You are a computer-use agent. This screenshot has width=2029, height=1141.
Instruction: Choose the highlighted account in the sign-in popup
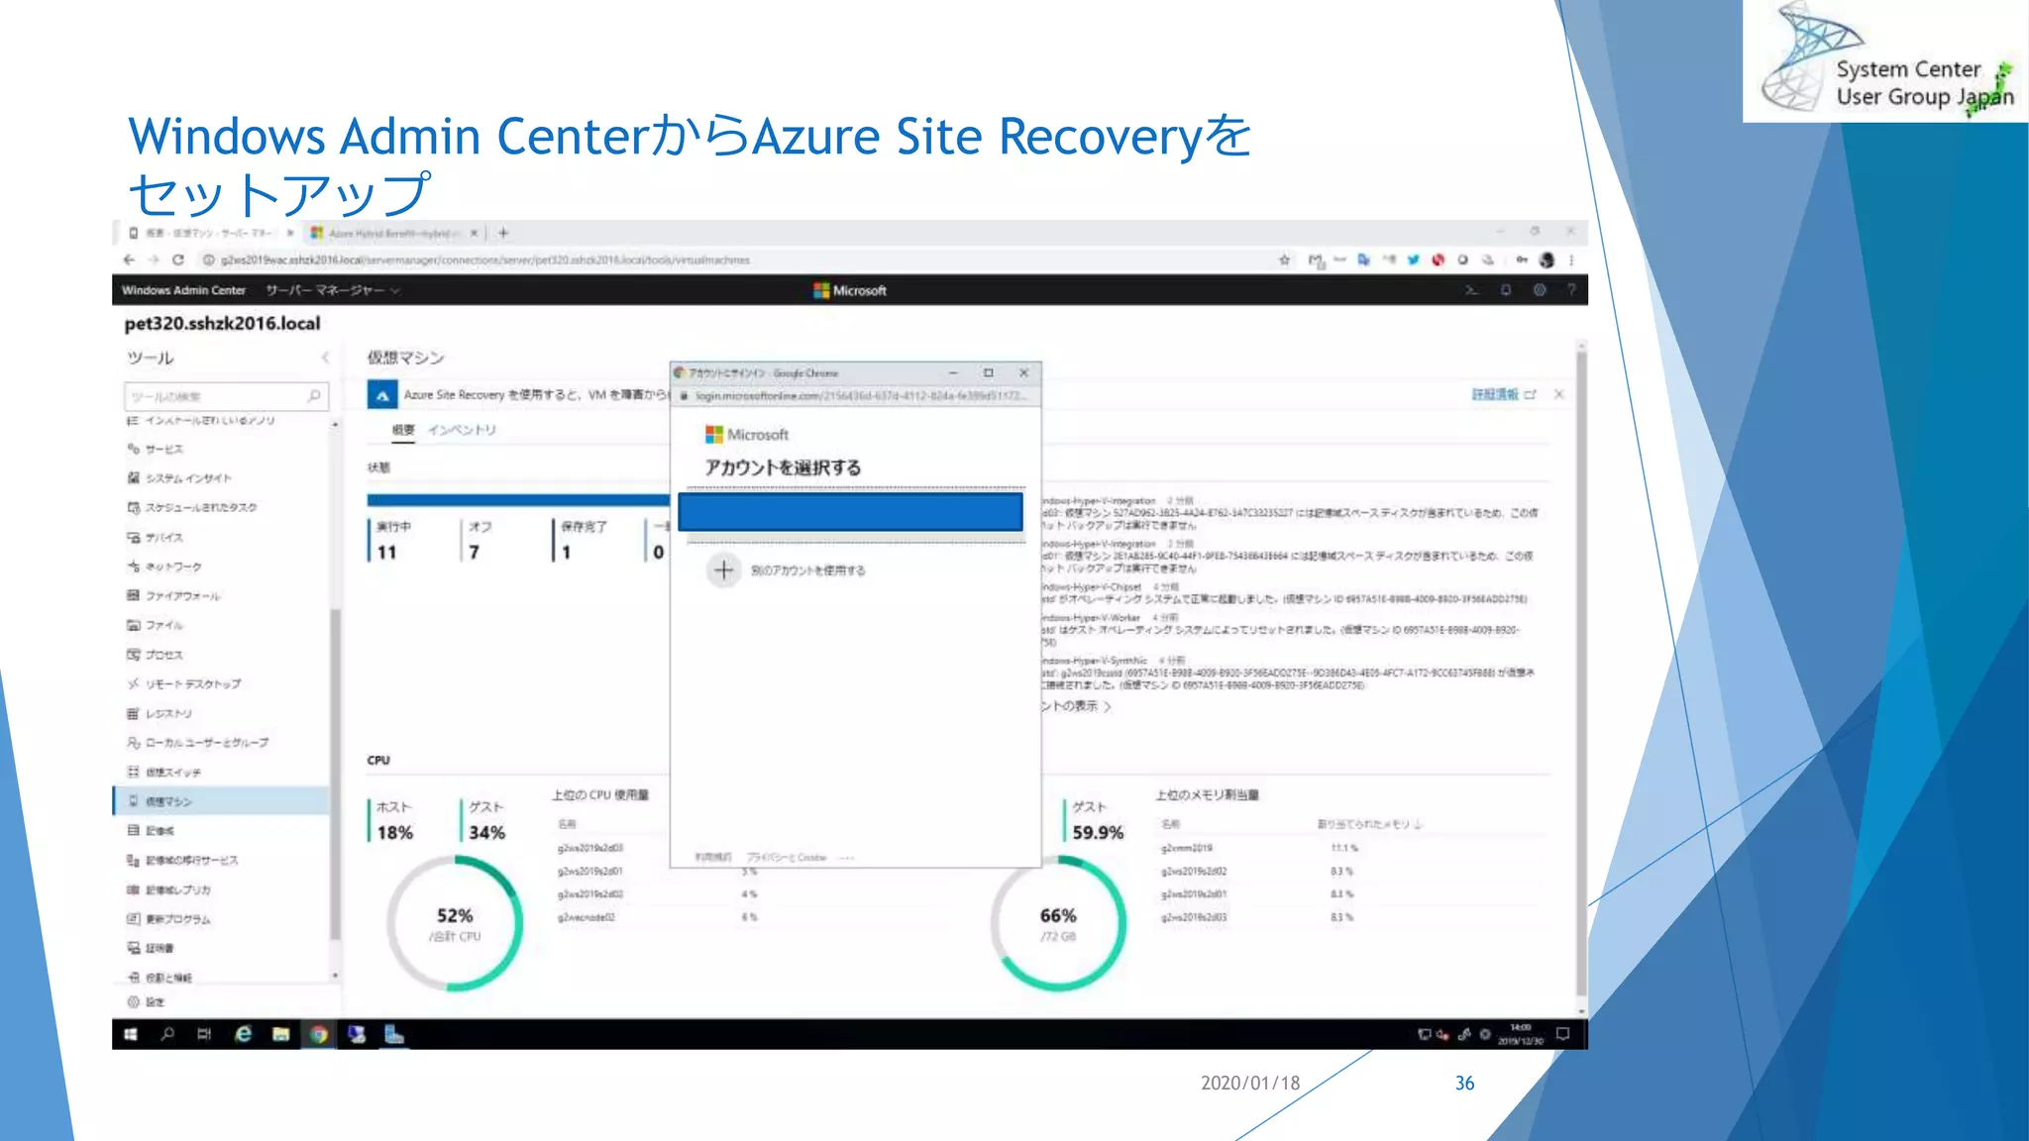850,512
